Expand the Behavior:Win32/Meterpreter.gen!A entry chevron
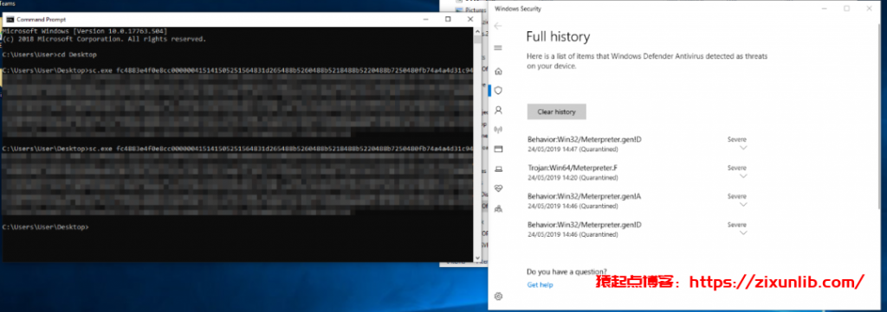This screenshot has width=887, height=312. [x=743, y=205]
